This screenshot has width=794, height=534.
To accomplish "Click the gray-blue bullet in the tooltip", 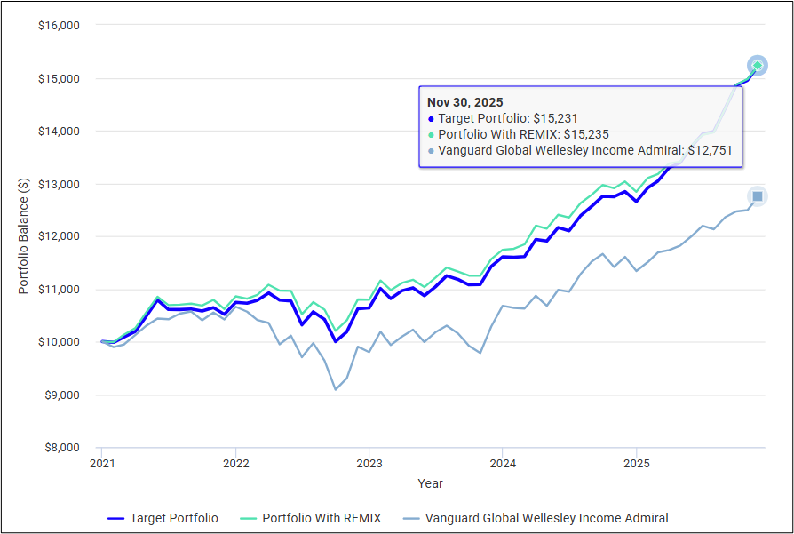I will click(x=431, y=151).
